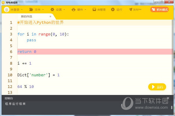Image resolution: width=175 pixels, height=116 pixels.
Task: Click the user avatar icon
Action: coord(6,10)
